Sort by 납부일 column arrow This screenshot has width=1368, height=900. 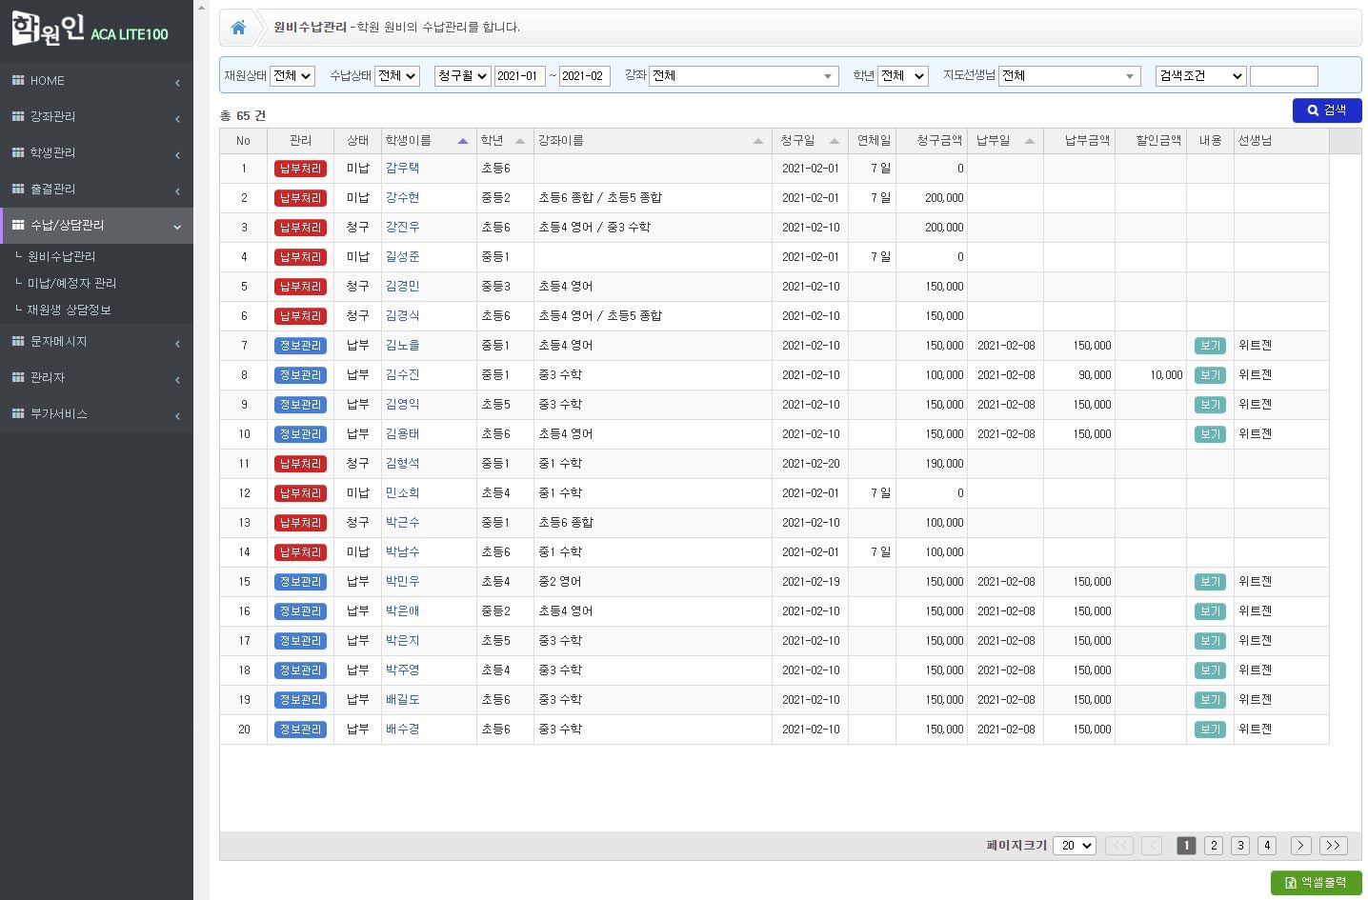[x=1030, y=141]
